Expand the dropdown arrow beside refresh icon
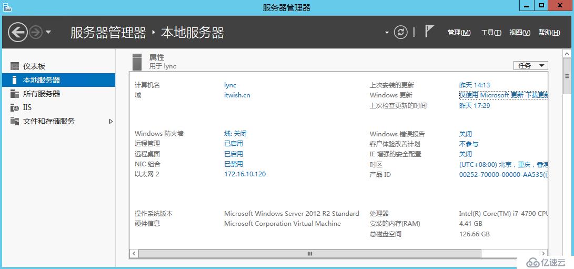Screen dimensions: 574x269 click(x=387, y=33)
